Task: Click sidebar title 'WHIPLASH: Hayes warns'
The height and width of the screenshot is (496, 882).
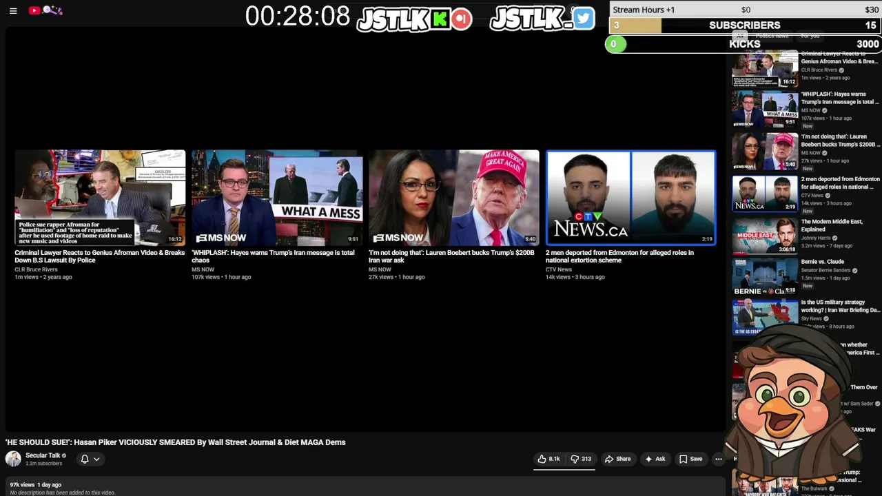Action: click(x=839, y=98)
